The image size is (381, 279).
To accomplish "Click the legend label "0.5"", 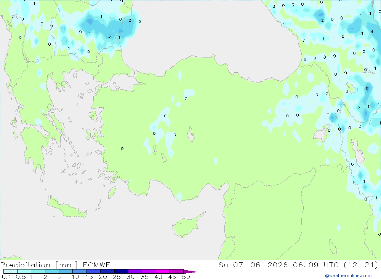I will pos(21,277).
